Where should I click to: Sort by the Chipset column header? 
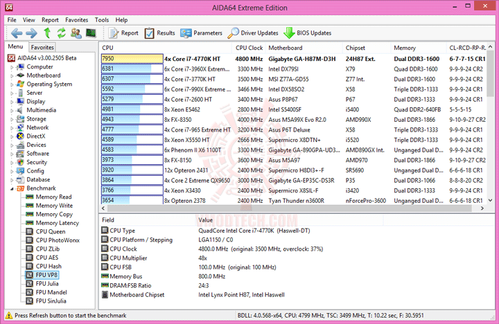[367, 48]
